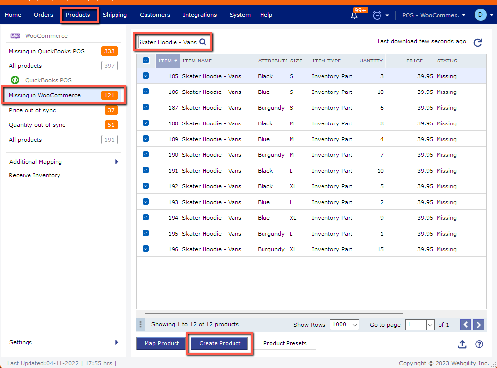Uncheck the checkbox for item 185

point(146,75)
